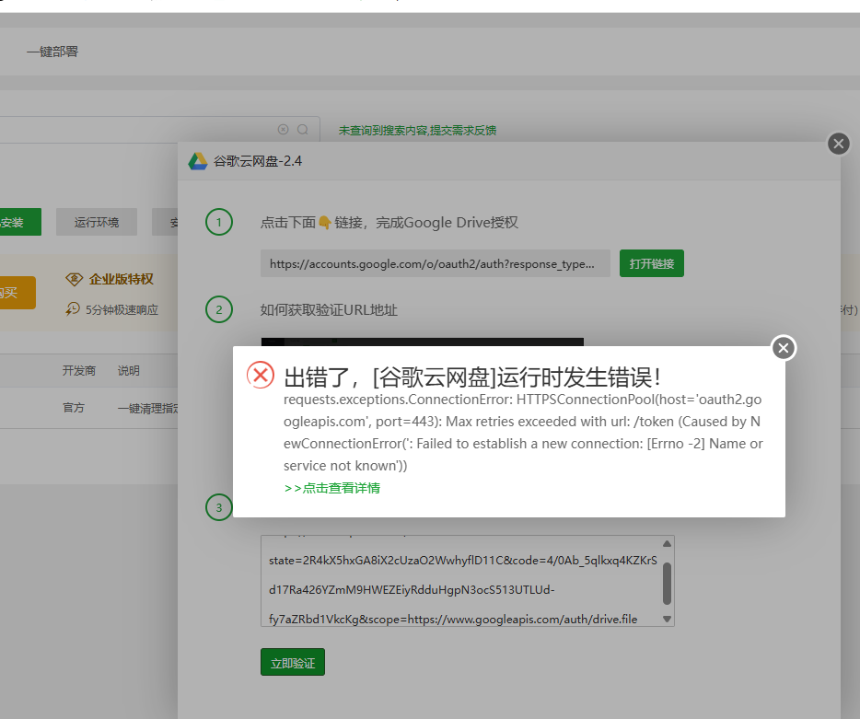This screenshot has height=719, width=860.
Task: Click the 企业版特权 label
Action: pos(122,279)
